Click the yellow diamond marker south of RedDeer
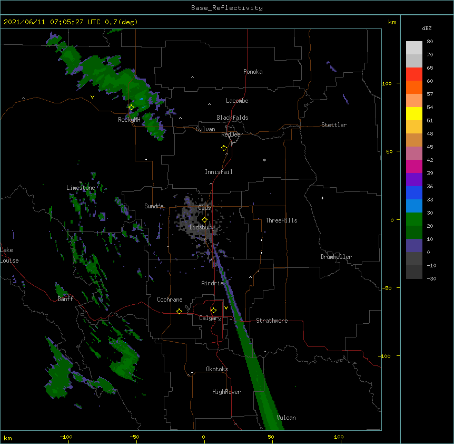Viewport: 454px width, 444px height. 224,148
